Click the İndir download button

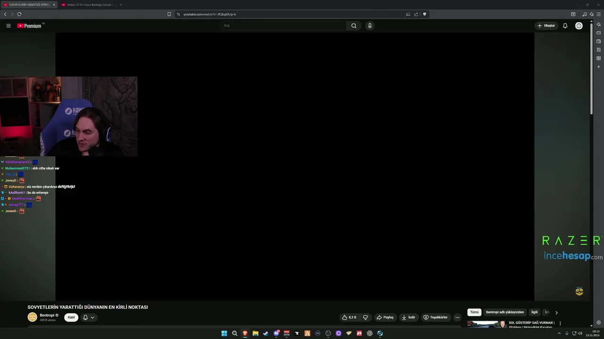[x=409, y=317]
